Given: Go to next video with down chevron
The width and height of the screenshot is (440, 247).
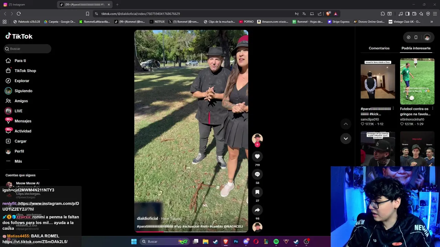Looking at the screenshot, I should 346,139.
